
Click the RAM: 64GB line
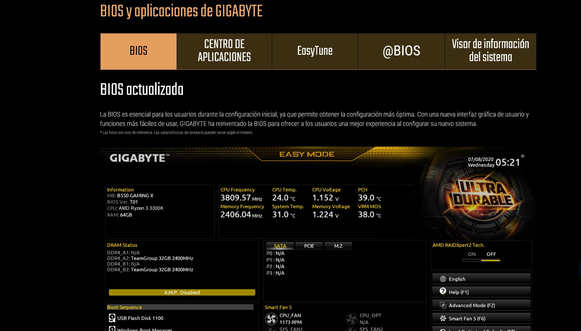pos(120,215)
